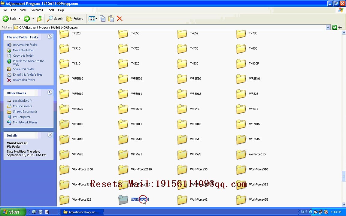Viewport: 346px width, 216px height.
Task: Click the red Delete toolbar icon
Action: [120, 19]
